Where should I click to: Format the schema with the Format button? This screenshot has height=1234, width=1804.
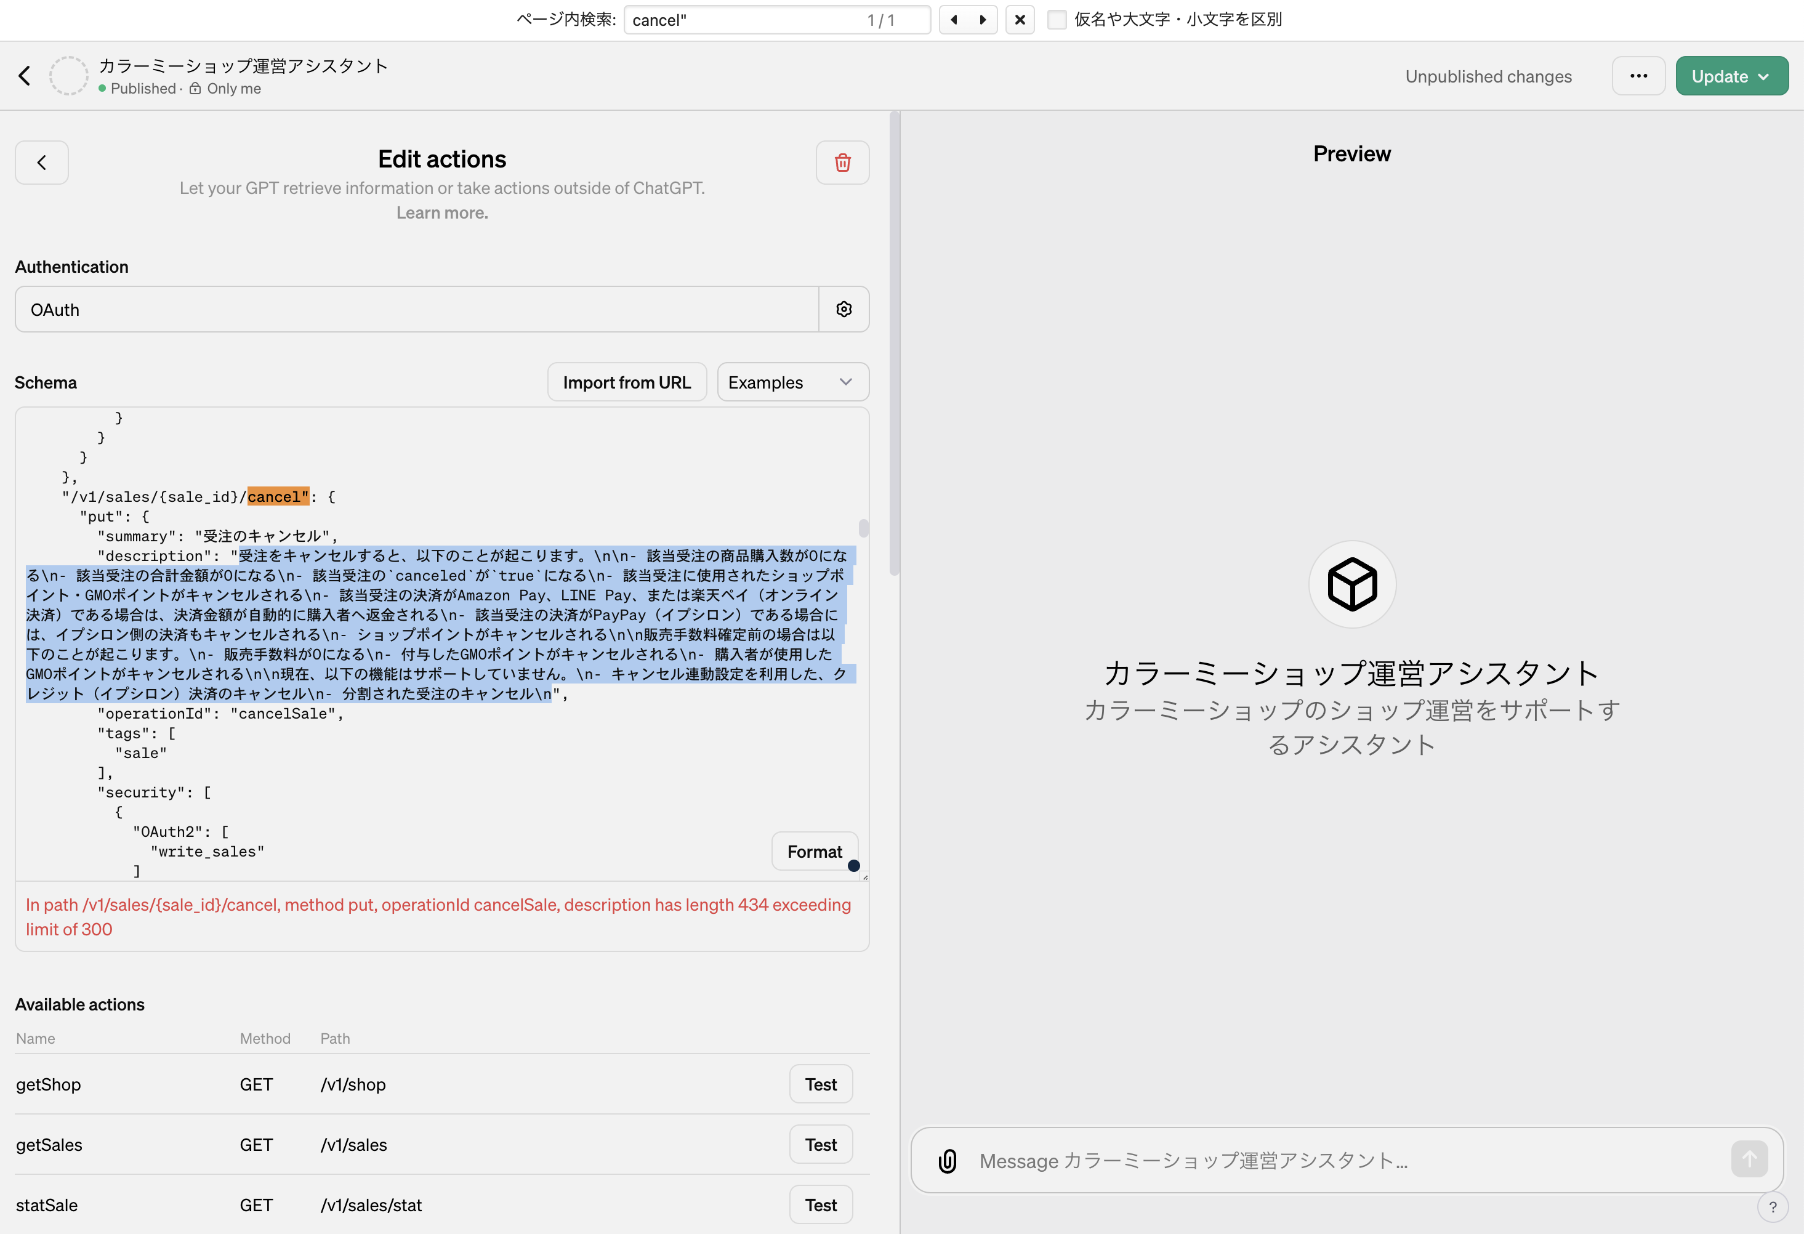tap(815, 850)
